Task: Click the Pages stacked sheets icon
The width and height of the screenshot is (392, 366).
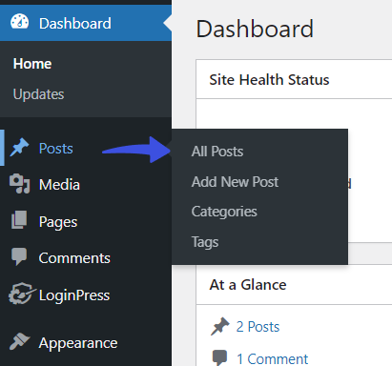Action: coord(19,220)
